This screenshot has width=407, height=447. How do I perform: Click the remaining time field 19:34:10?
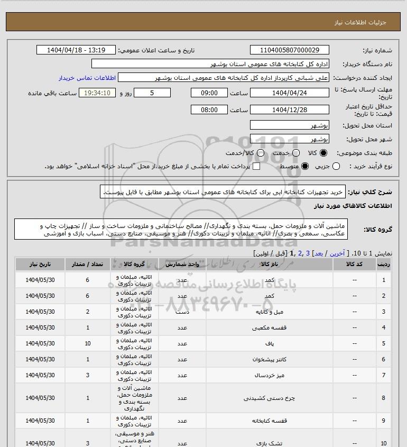coord(97,93)
